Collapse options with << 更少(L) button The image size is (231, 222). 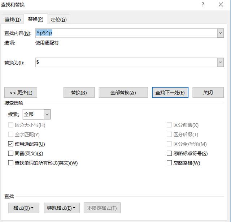[x=21, y=93]
